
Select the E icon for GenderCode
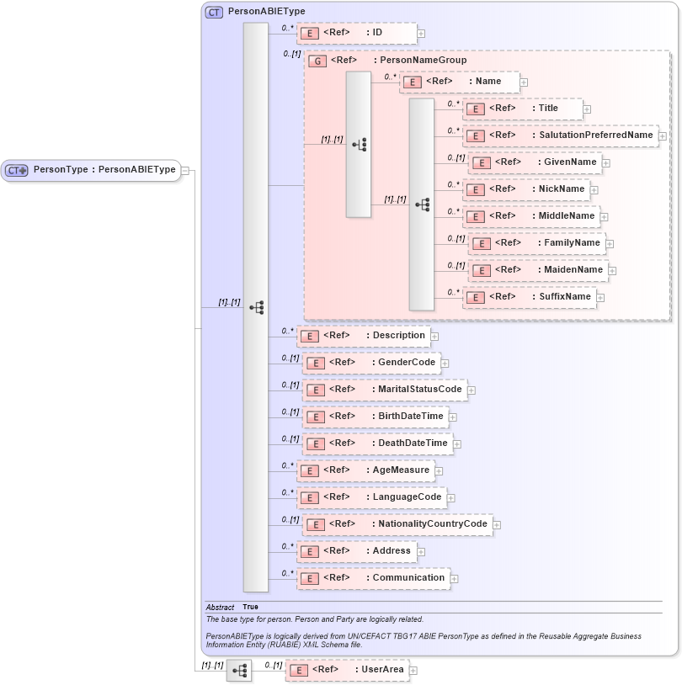[x=315, y=363]
